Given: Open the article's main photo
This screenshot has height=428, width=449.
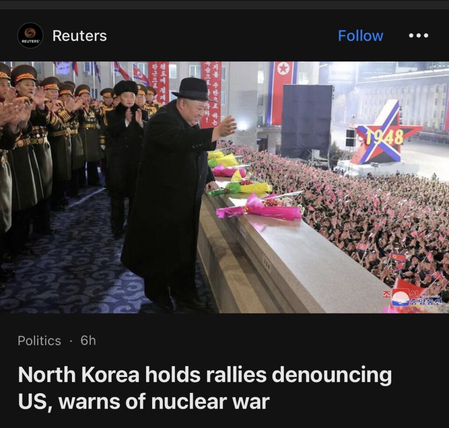Looking at the screenshot, I should [224, 187].
